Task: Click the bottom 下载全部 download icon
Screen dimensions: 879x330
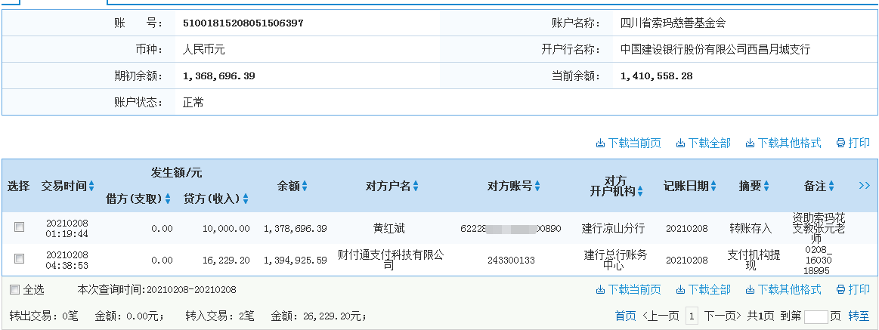Action: 680,290
